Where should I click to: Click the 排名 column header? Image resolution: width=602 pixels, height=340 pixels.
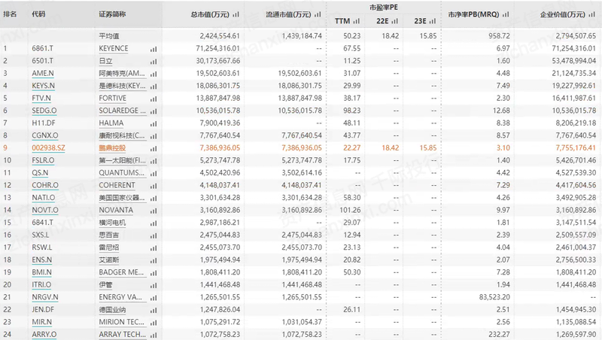pos(10,14)
